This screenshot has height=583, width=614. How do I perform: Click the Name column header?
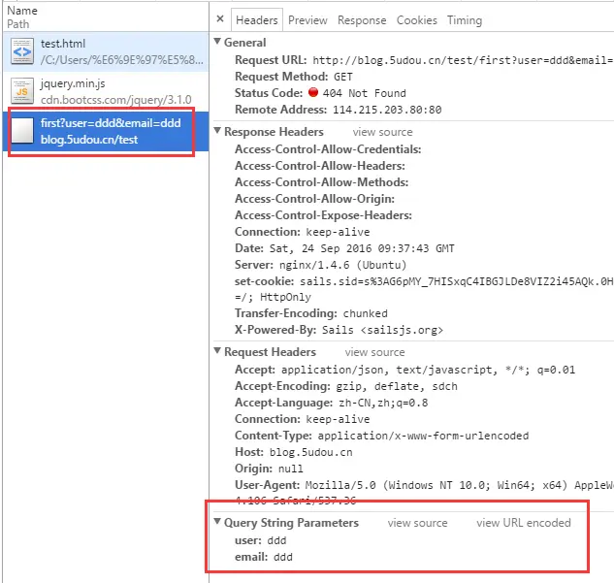[x=22, y=11]
